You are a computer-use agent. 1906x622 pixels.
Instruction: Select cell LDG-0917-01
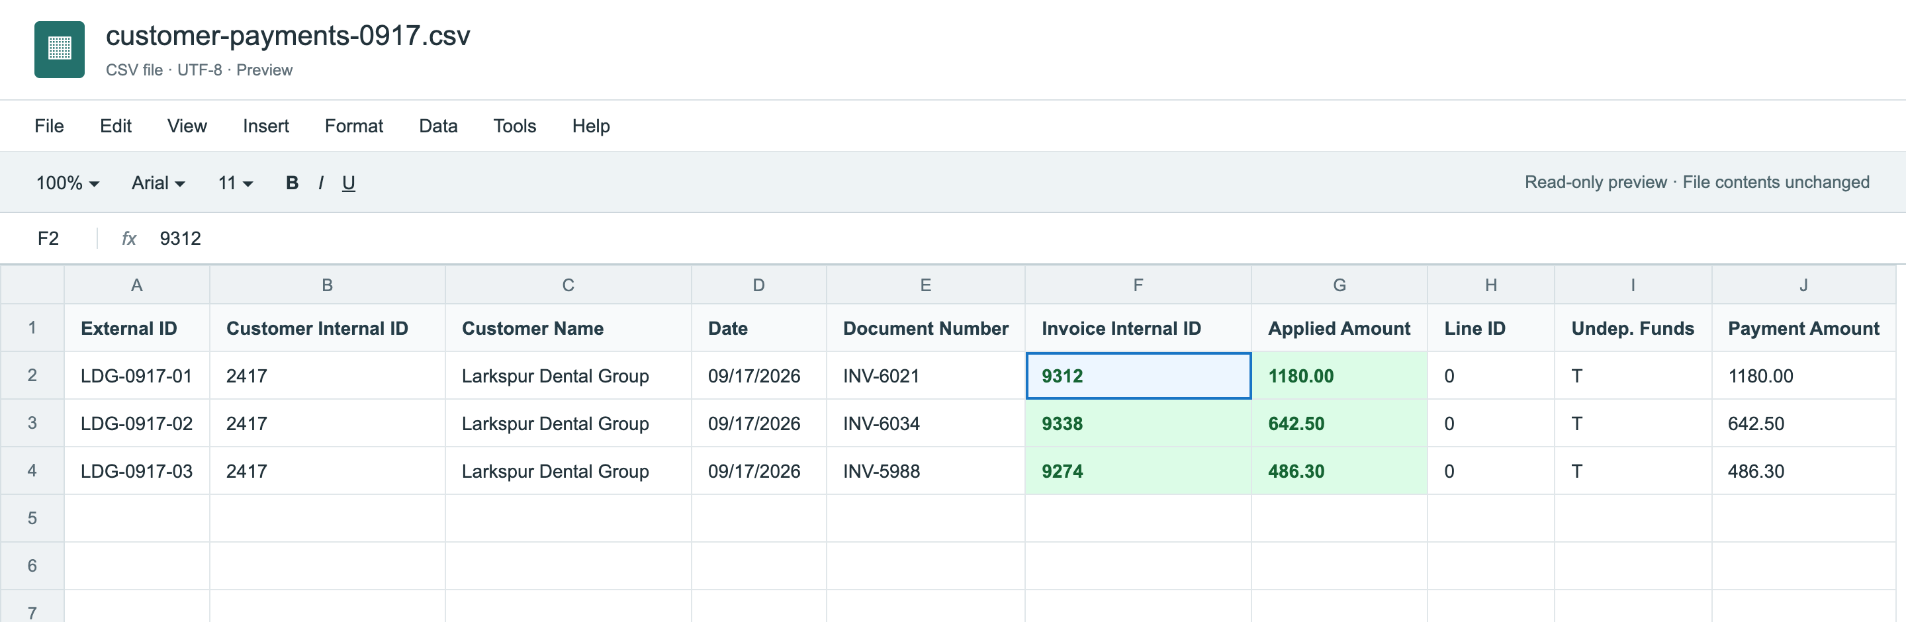click(x=137, y=376)
